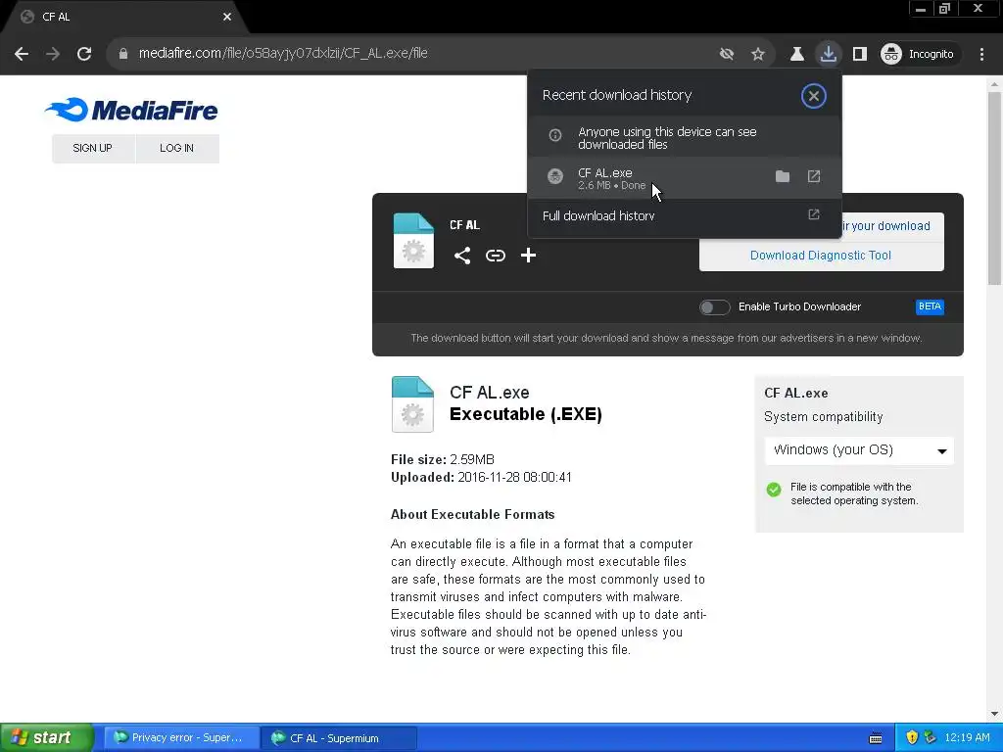The height and width of the screenshot is (752, 1003).
Task: Reload the MediaFire page
Action: click(x=84, y=54)
